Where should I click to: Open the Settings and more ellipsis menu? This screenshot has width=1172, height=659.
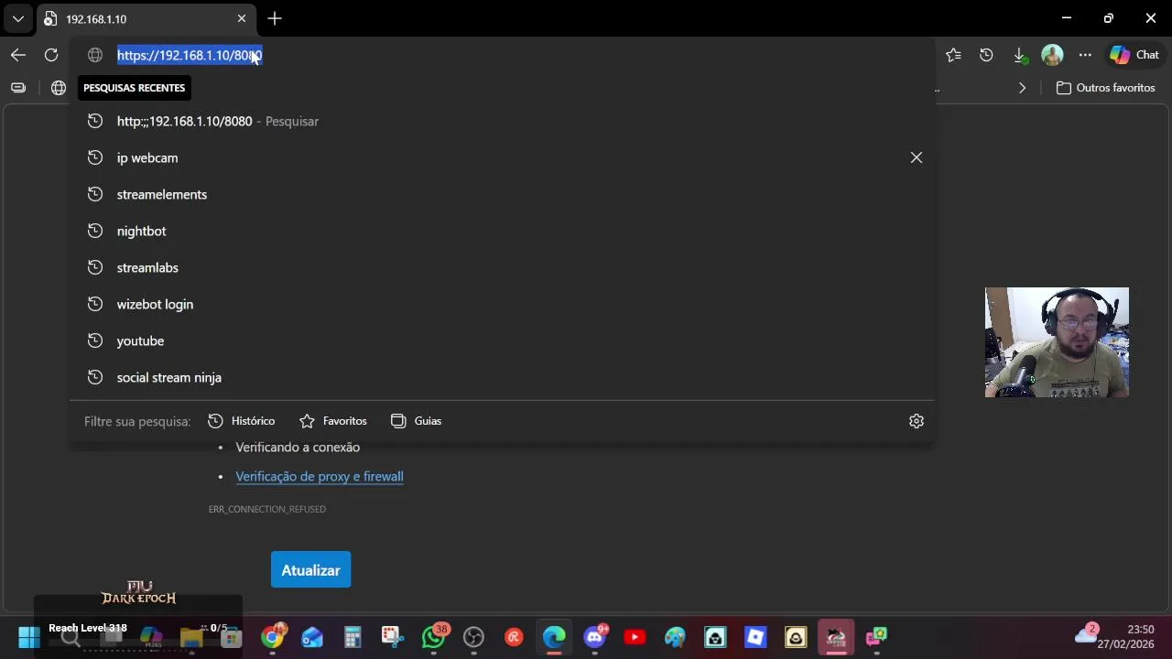(1085, 55)
